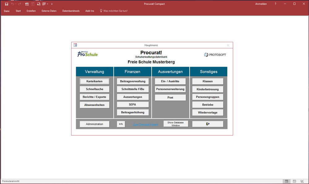Click the lightbulb tell-me icon
The width and height of the screenshot is (309, 184).
point(101,11)
